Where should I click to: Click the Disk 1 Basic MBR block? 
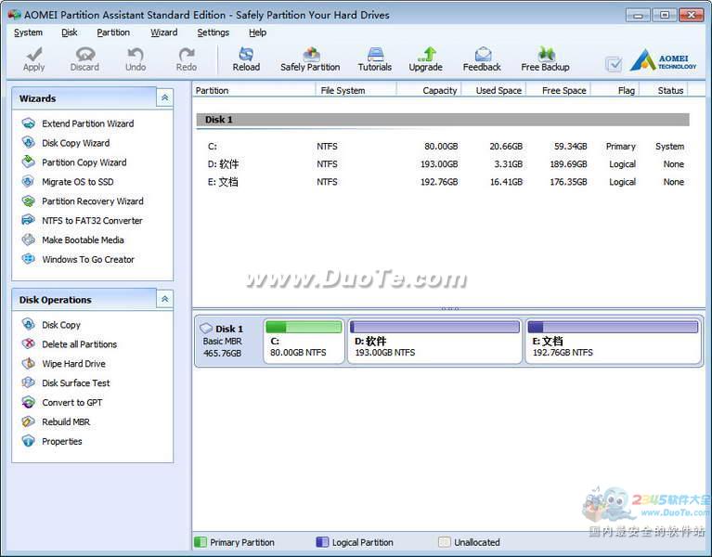[x=228, y=341]
